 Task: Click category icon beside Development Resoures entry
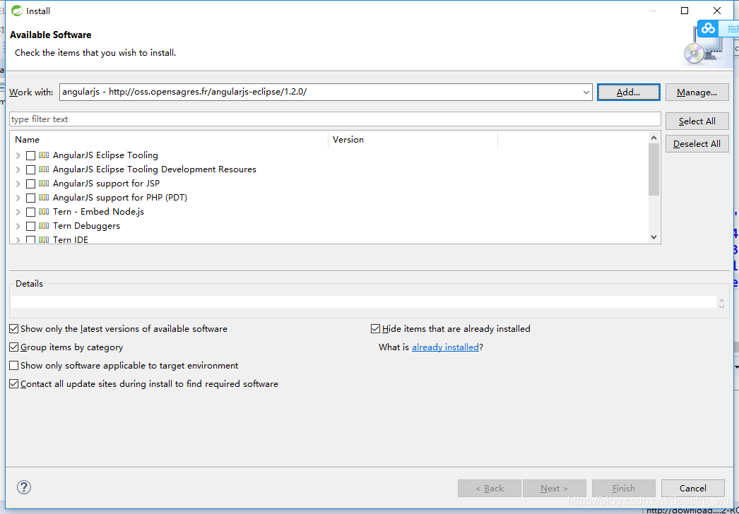tap(44, 169)
